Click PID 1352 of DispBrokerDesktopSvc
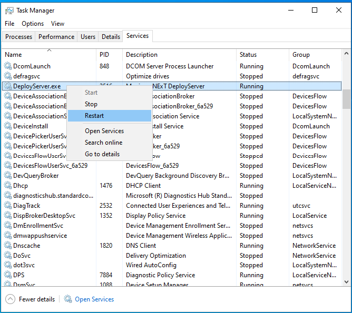Viewport: 352px width, 313px height. (x=106, y=216)
